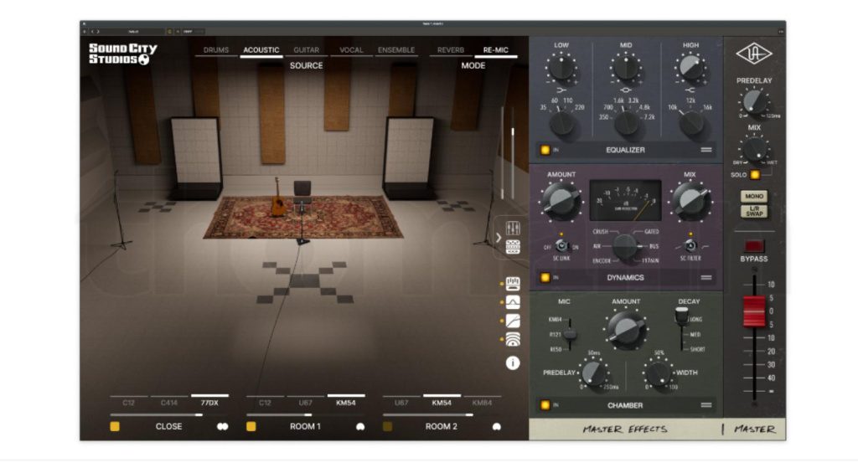Switch to RE-MIC mode
This screenshot has height=473, width=858.
point(496,49)
